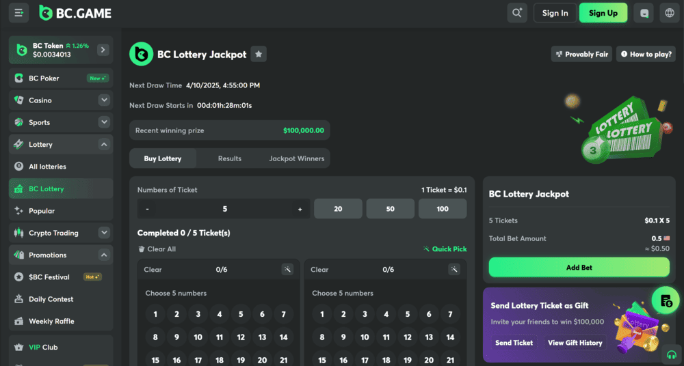
Task: Open View Gift History
Action: point(575,343)
